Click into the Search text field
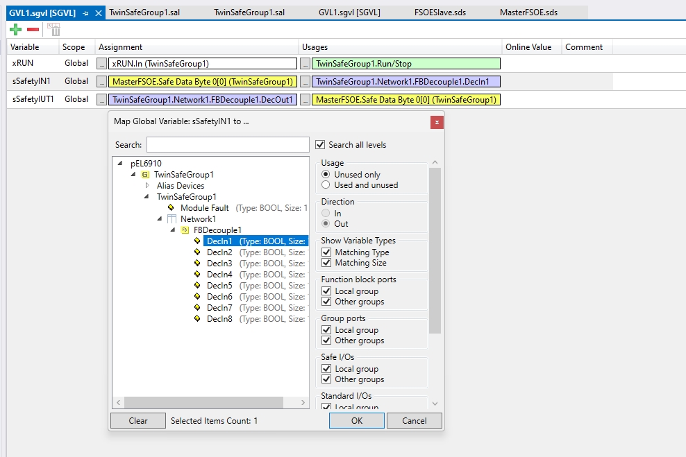Viewport: 686px width, 457px height. [x=228, y=145]
